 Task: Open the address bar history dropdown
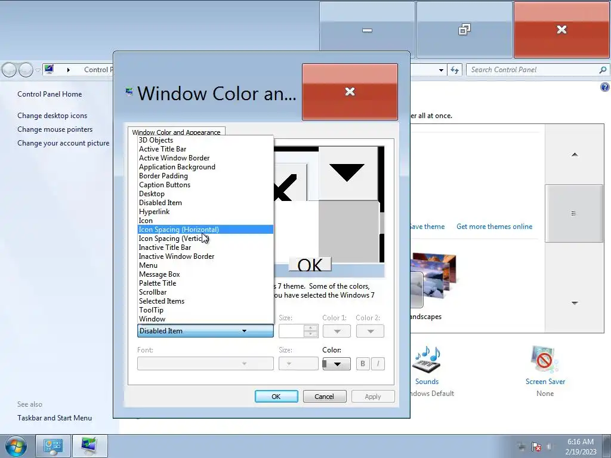point(441,70)
